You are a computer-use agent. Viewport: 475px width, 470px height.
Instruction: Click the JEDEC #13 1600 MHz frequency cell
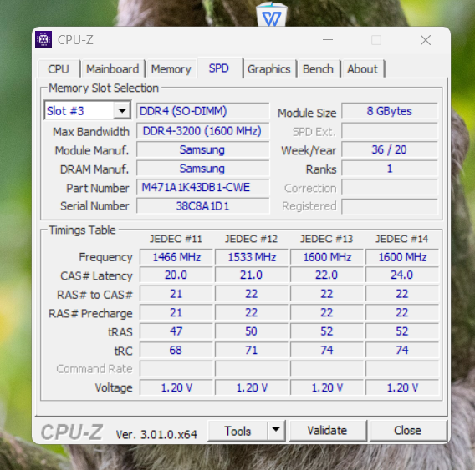point(327,257)
